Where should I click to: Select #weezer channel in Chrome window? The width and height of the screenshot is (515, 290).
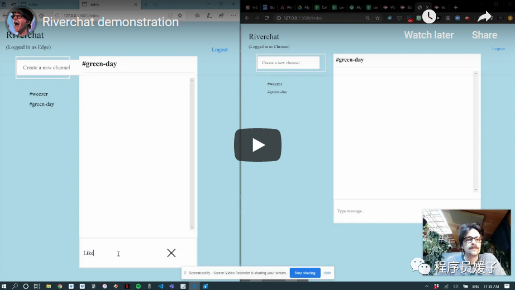click(x=275, y=84)
